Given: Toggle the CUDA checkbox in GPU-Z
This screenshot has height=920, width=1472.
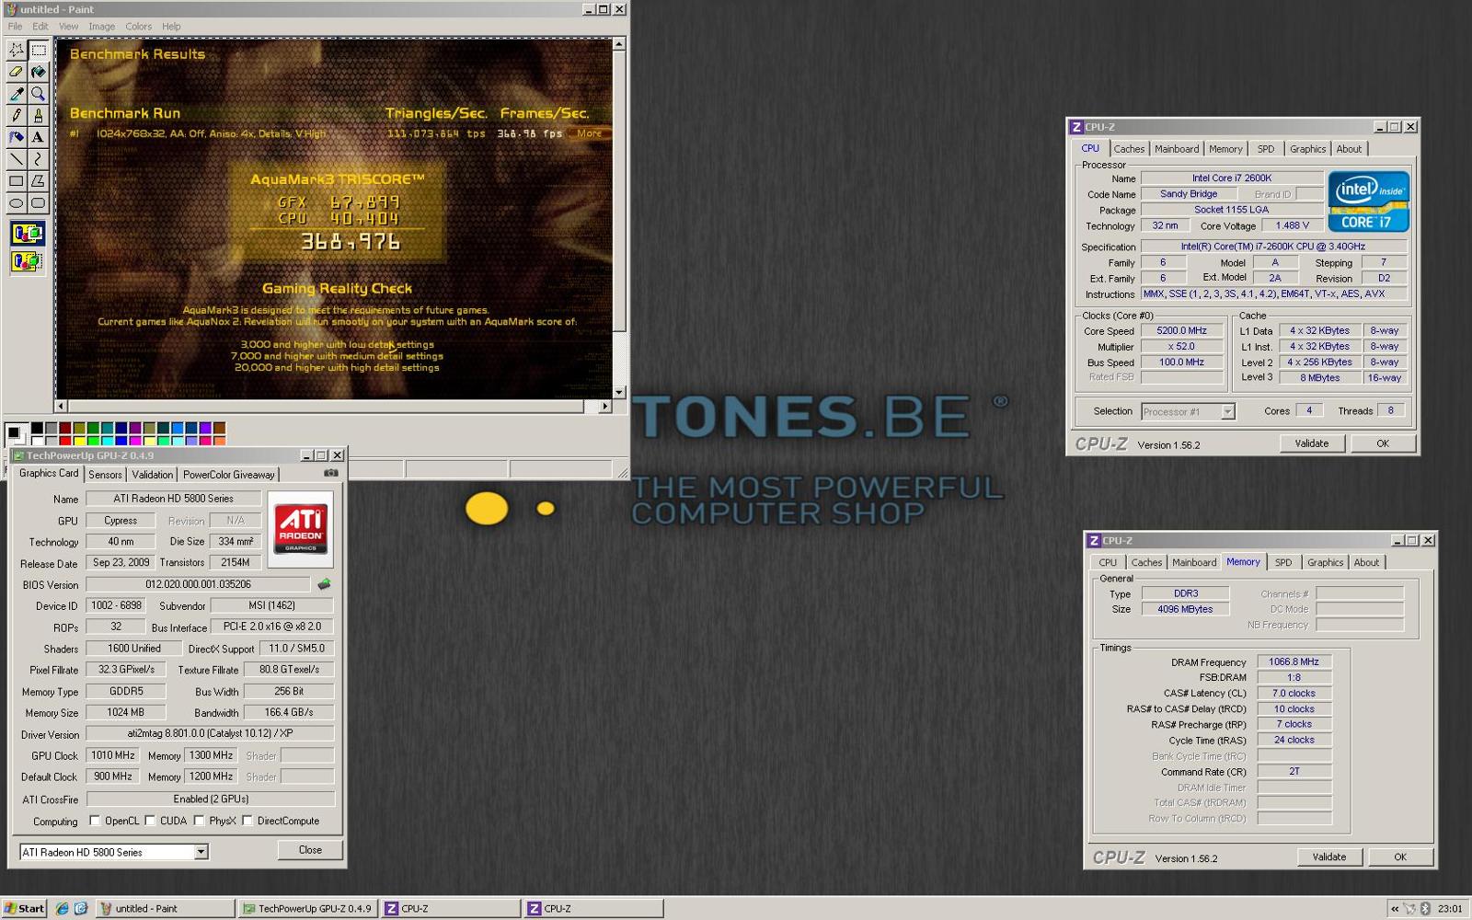Looking at the screenshot, I should pyautogui.click(x=150, y=821).
